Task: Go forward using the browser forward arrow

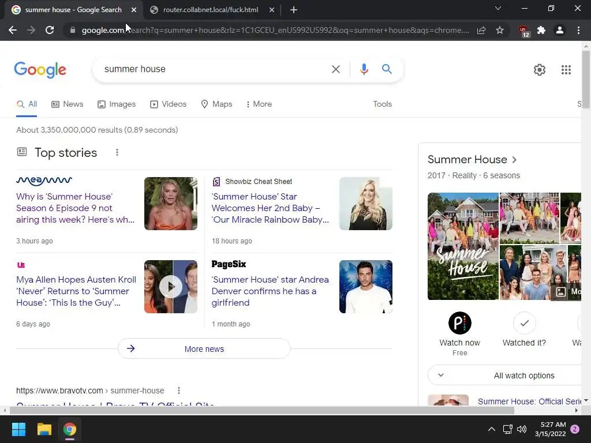Action: [x=31, y=30]
